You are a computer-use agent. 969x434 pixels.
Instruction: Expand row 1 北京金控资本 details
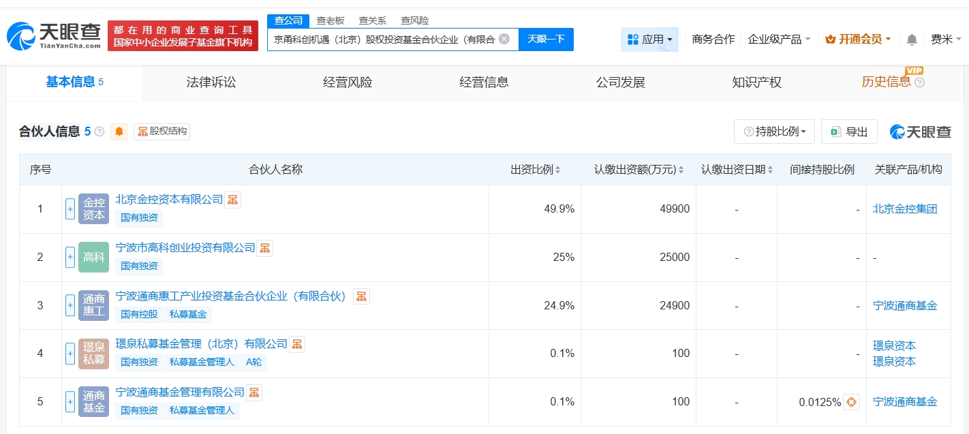click(70, 209)
